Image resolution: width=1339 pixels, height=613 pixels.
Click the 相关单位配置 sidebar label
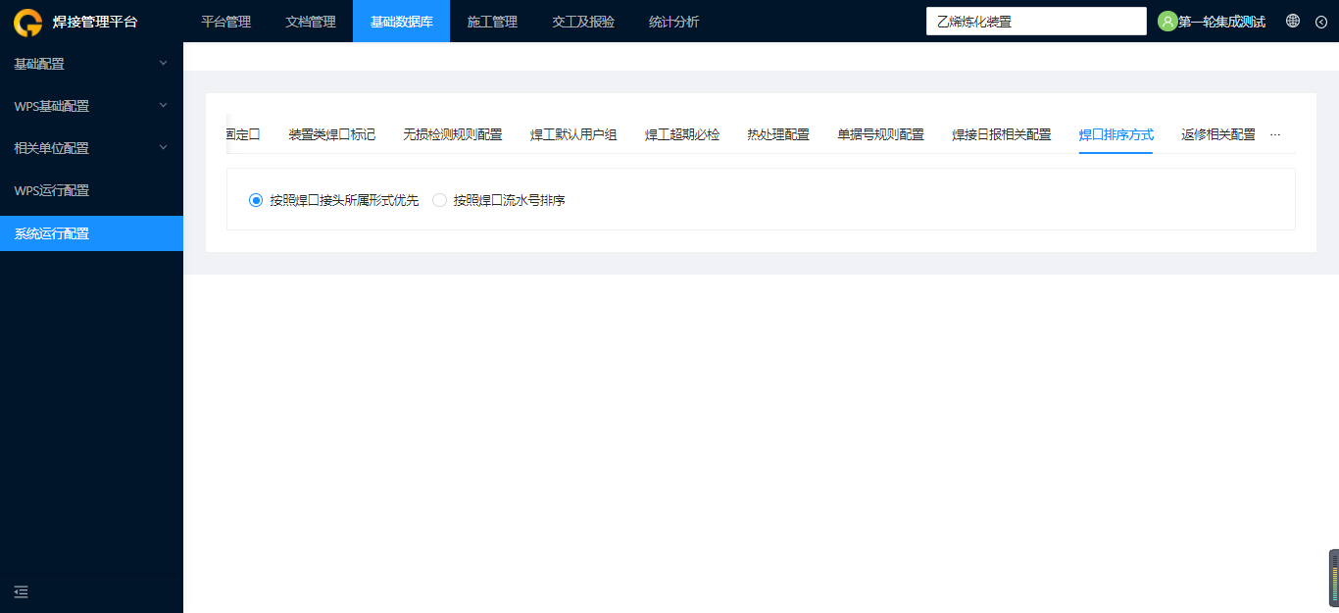tap(51, 148)
